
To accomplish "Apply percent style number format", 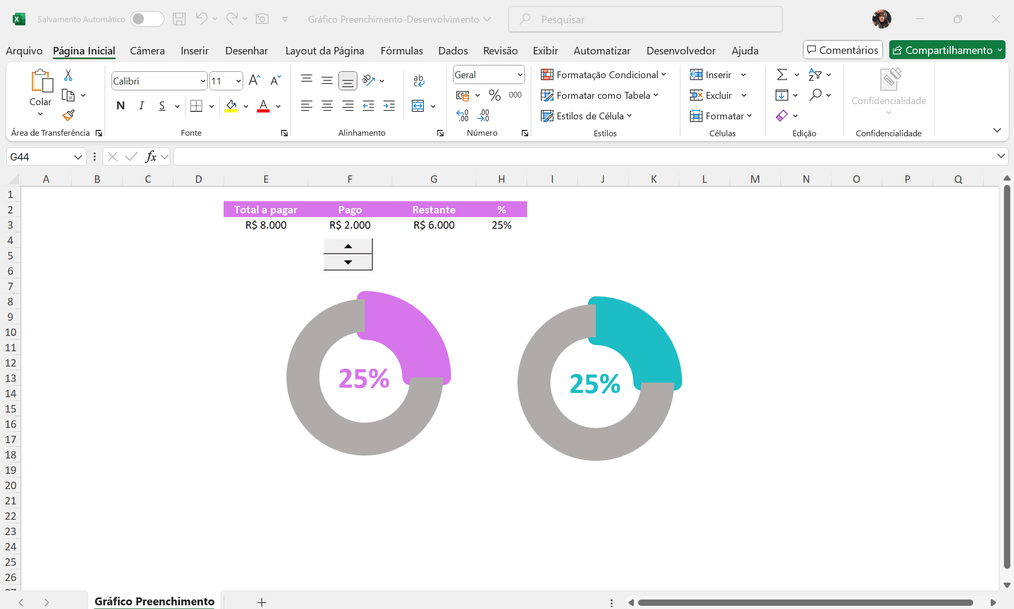I will coord(494,95).
